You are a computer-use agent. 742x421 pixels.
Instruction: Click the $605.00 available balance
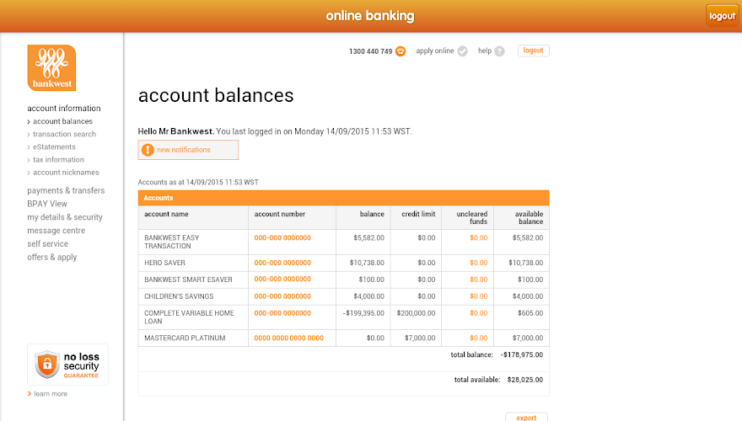coord(530,312)
